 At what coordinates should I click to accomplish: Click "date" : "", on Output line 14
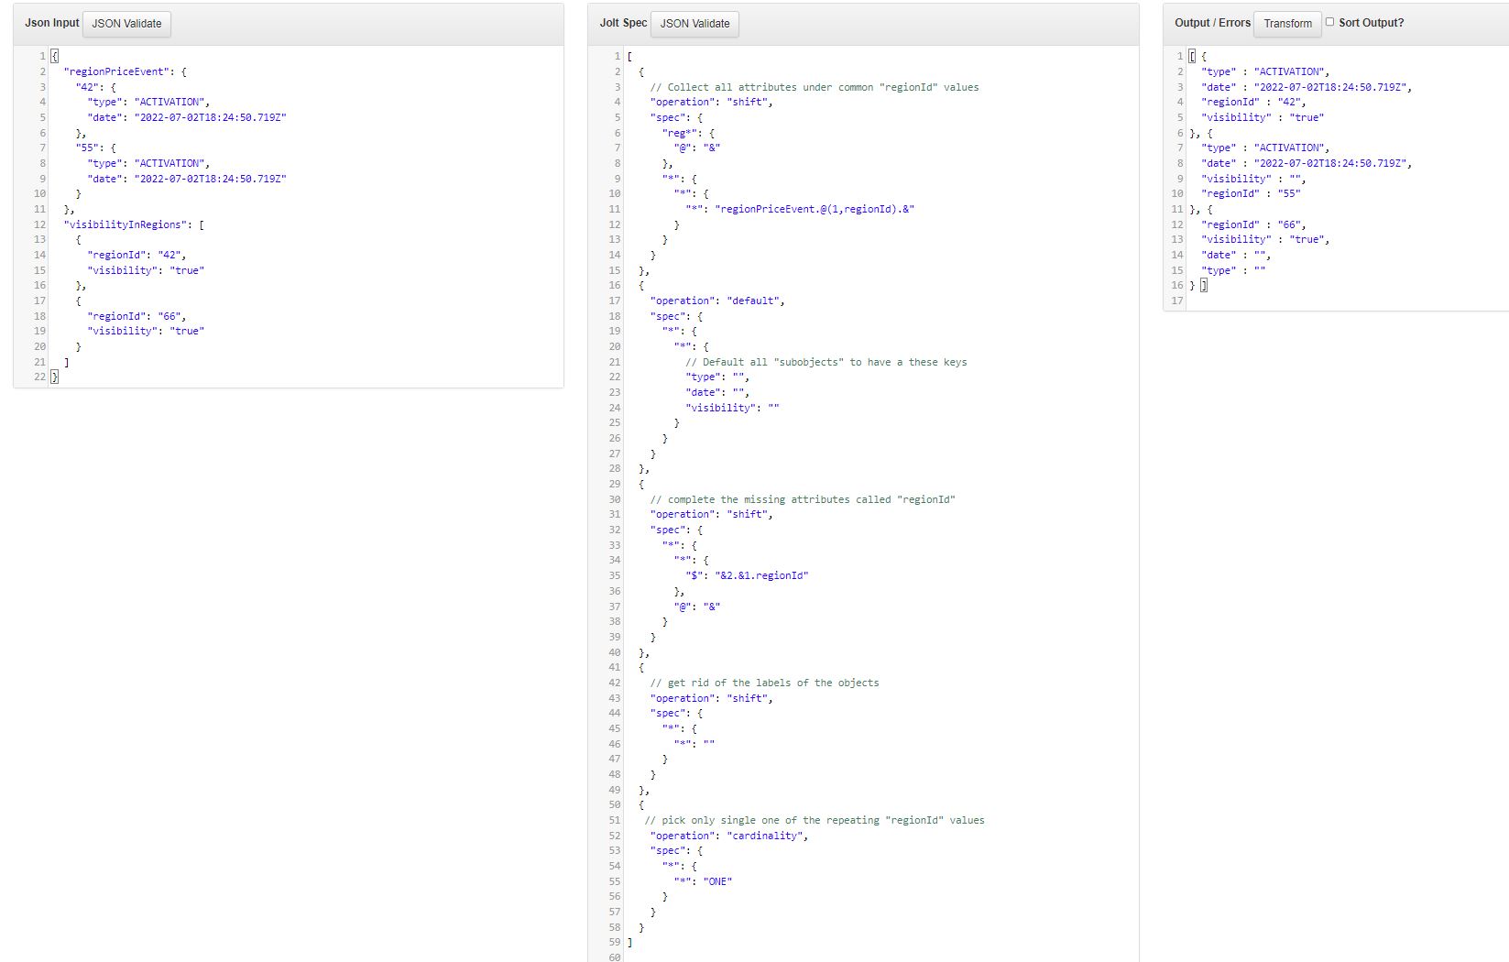tap(1236, 255)
